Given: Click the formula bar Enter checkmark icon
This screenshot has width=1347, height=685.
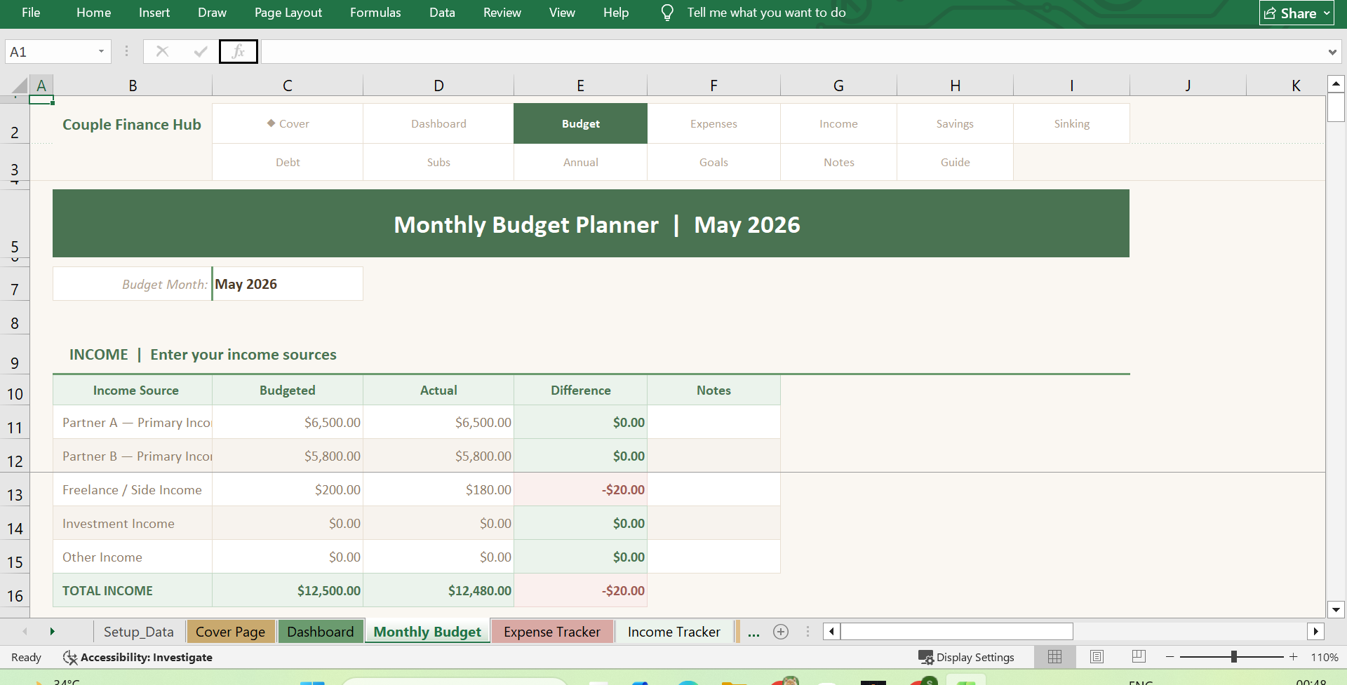Looking at the screenshot, I should click(201, 51).
